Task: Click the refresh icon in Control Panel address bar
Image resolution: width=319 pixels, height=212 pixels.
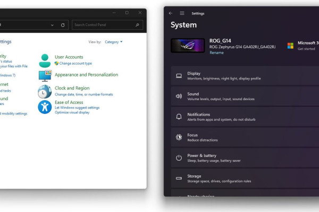Action: click(63, 25)
